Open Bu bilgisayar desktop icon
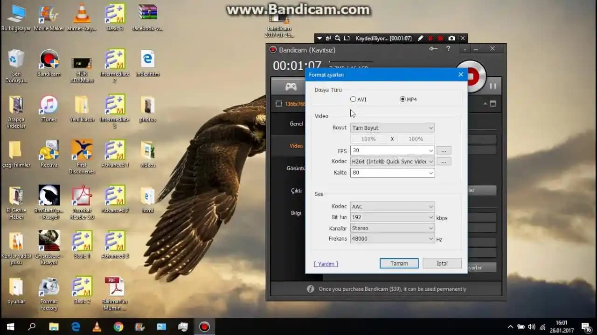This screenshot has height=335, width=597. (x=16, y=18)
